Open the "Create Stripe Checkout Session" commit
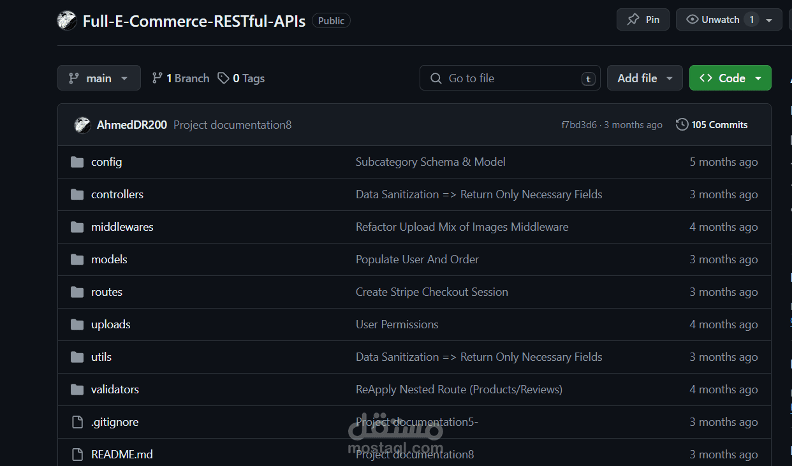 432,291
